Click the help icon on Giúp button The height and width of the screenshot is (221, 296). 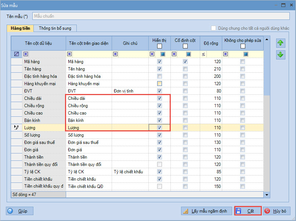pyautogui.click(x=10, y=211)
